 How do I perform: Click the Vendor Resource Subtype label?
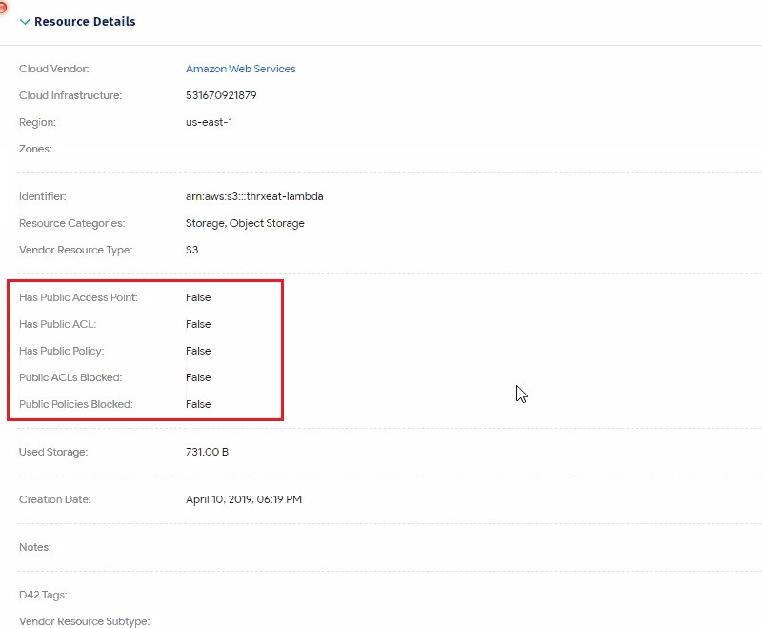85,621
